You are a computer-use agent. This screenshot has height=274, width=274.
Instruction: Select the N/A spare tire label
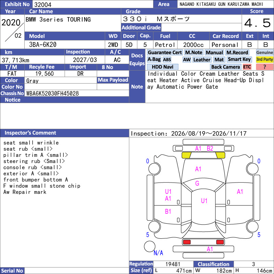pos(158,253)
